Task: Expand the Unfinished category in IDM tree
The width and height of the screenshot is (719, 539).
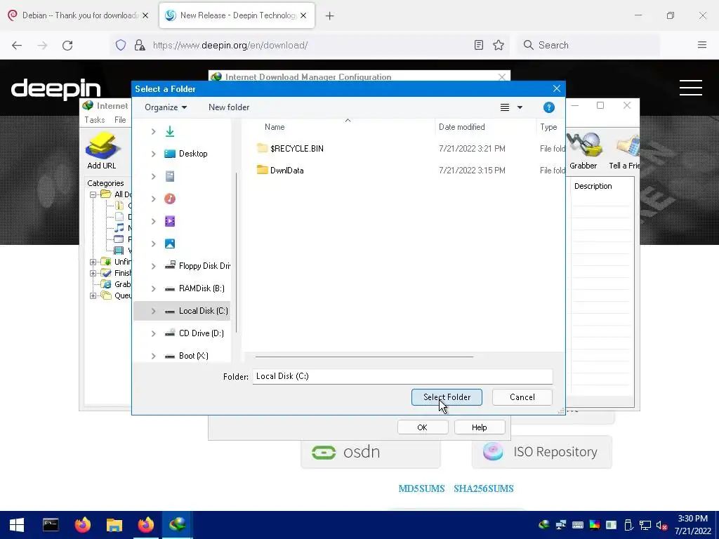Action: 93,262
